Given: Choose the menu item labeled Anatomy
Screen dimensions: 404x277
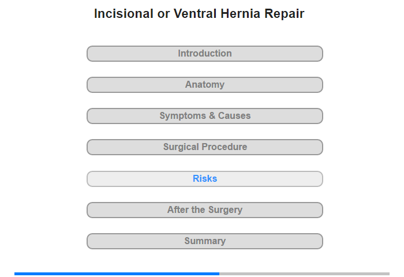Looking at the screenshot, I should [205, 85].
